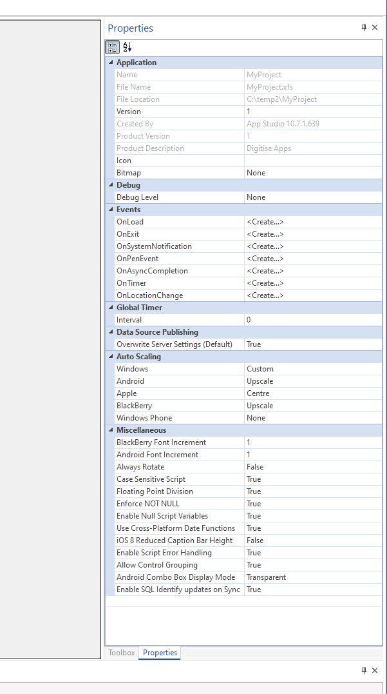This screenshot has width=387, height=694.
Task: Collapse the Miscellaneous category
Action: click(111, 430)
